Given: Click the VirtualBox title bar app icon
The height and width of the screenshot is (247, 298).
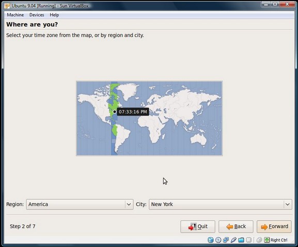Looking at the screenshot, I should 7,6.
